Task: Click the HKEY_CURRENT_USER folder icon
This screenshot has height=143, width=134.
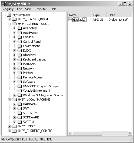Action: click(x=14, y=24)
